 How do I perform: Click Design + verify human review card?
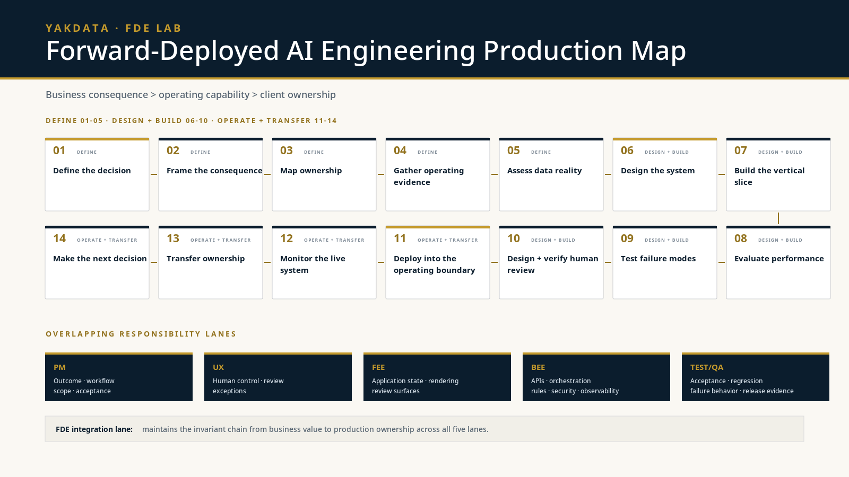coord(551,262)
